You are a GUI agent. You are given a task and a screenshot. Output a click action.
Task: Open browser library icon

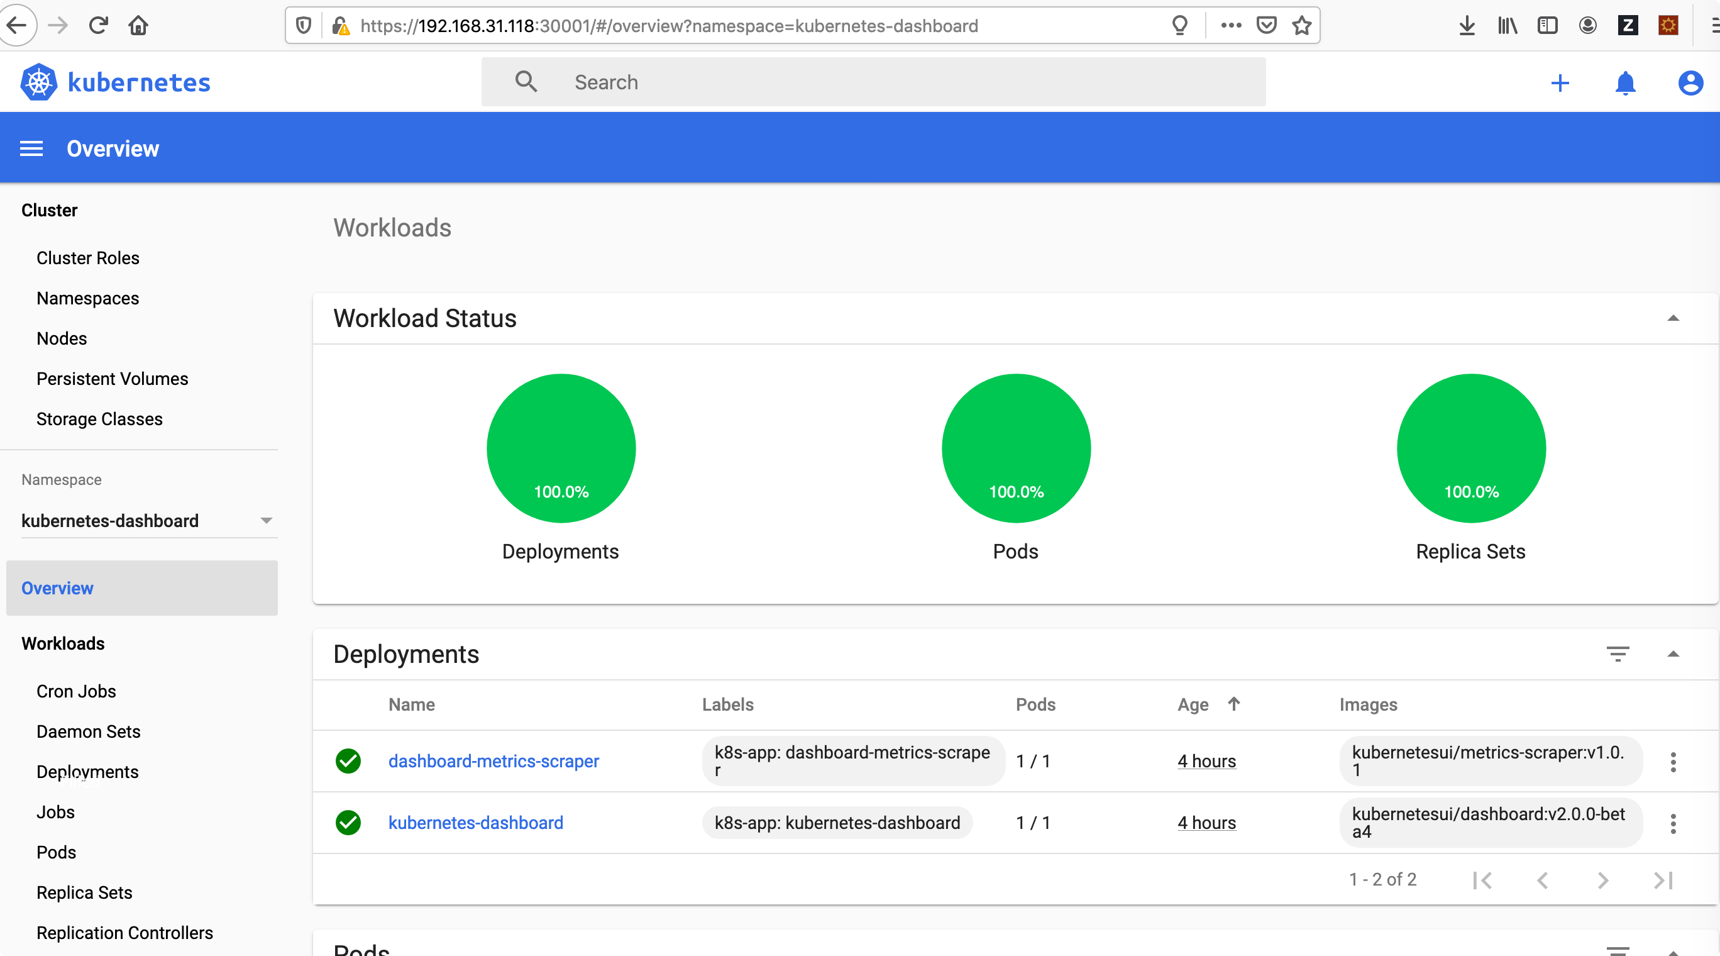coord(1507,25)
